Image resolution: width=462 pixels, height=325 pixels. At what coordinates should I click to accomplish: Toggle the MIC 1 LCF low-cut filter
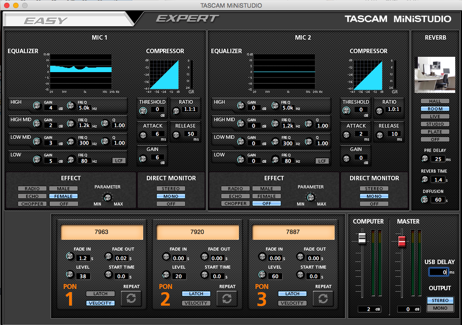tap(119, 160)
